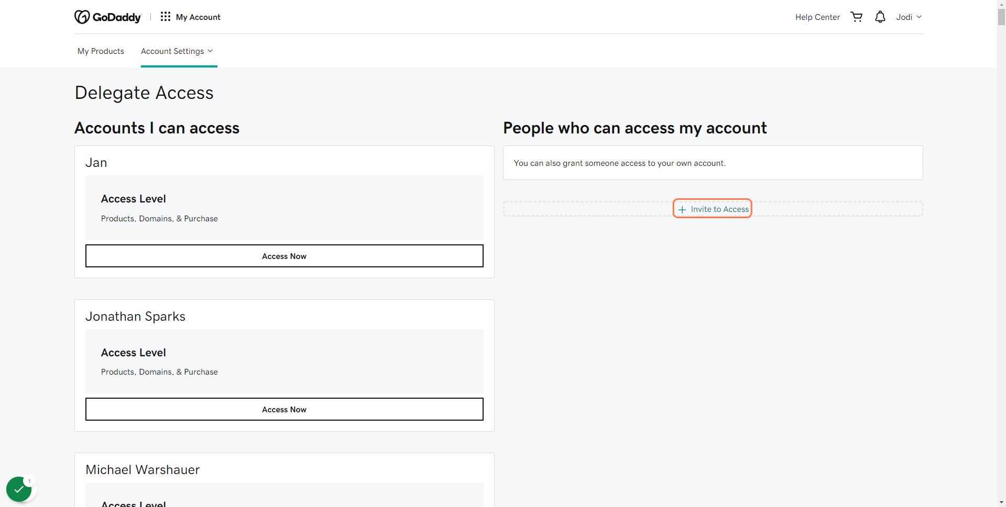
Task: Select the Michael Warshauer account name
Action: pyautogui.click(x=143, y=470)
